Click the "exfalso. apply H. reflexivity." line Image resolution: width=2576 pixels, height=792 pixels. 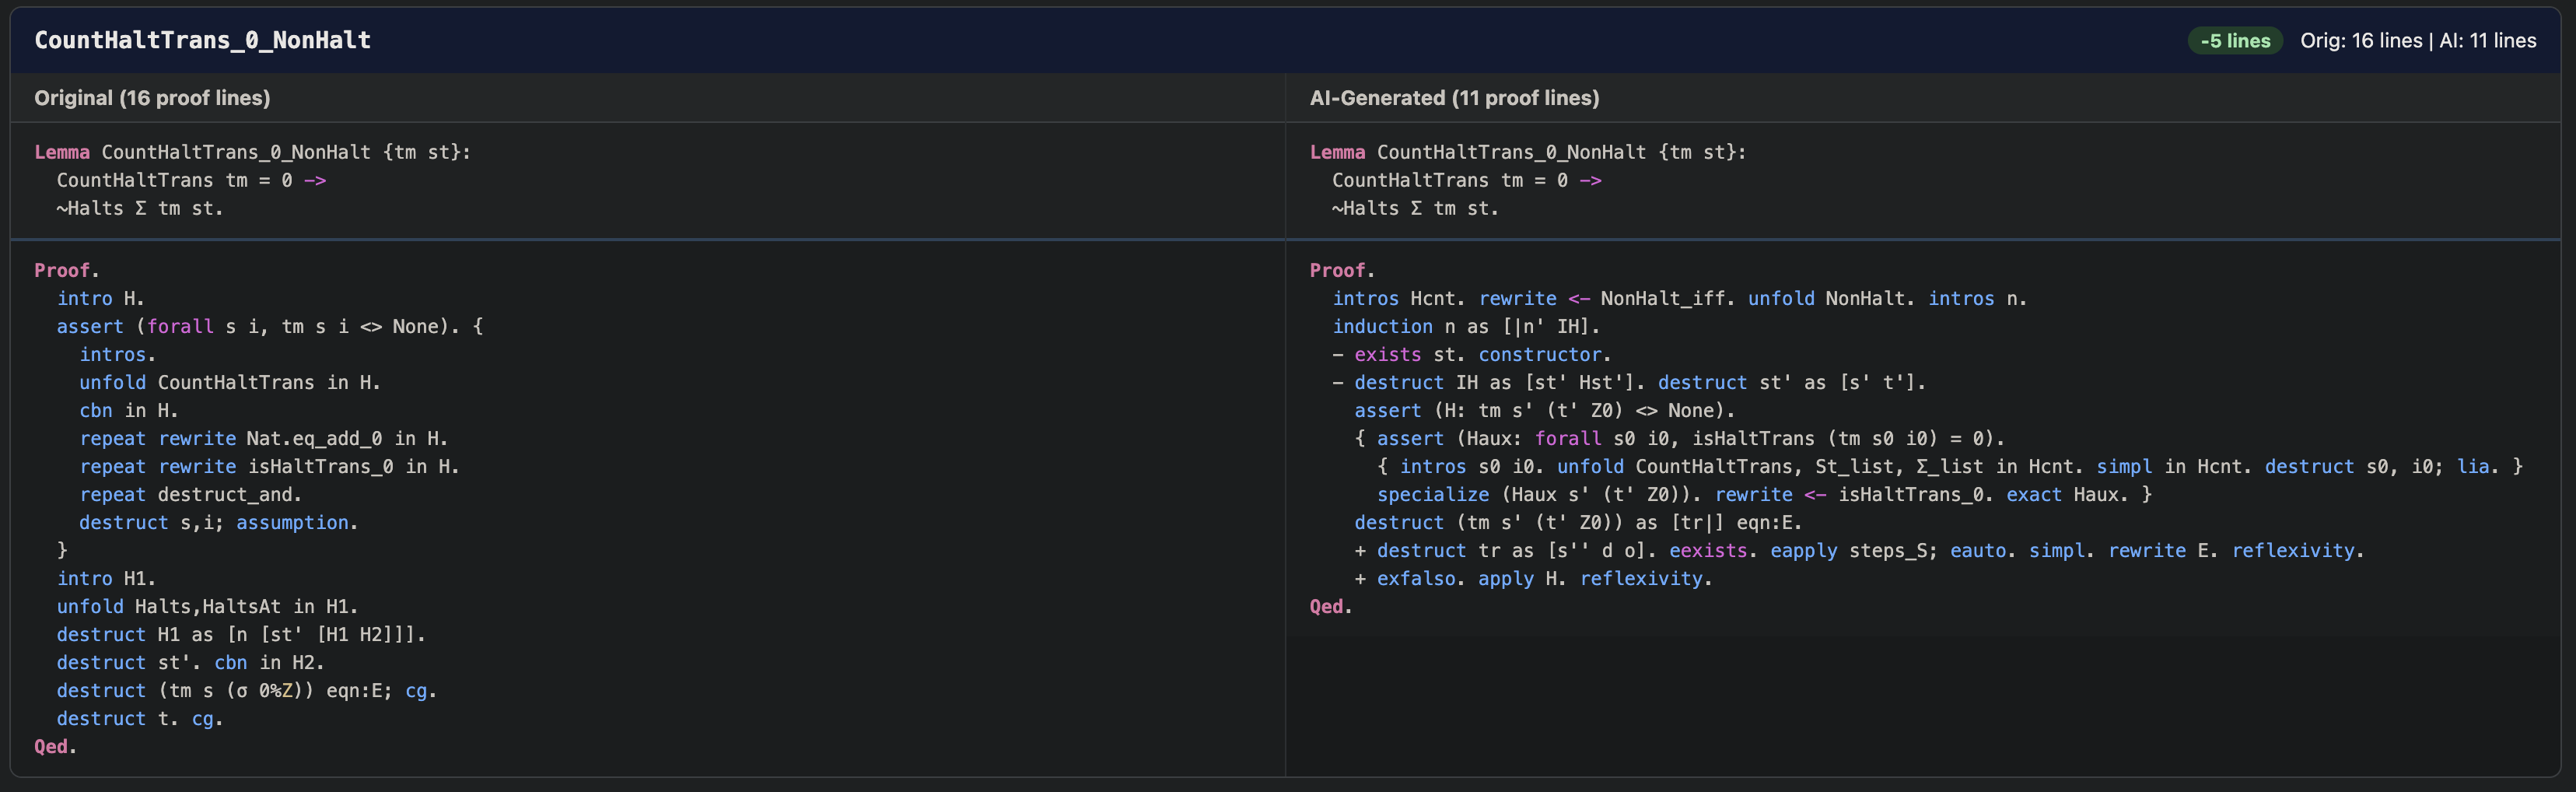(x=1544, y=578)
